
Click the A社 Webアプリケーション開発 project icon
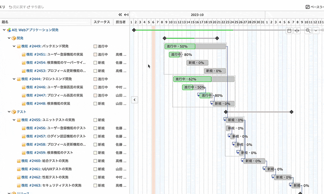(9, 30)
